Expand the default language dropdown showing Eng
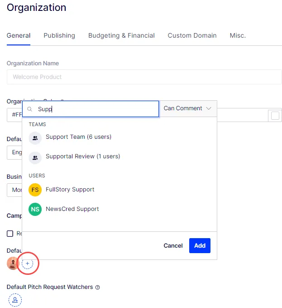Viewport: 282px width, 308px height. click(14, 152)
